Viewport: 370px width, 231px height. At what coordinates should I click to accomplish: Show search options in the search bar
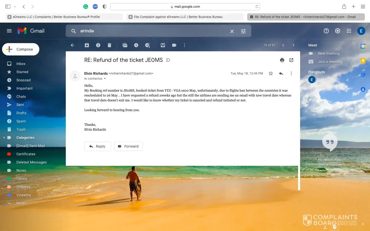coord(243,31)
